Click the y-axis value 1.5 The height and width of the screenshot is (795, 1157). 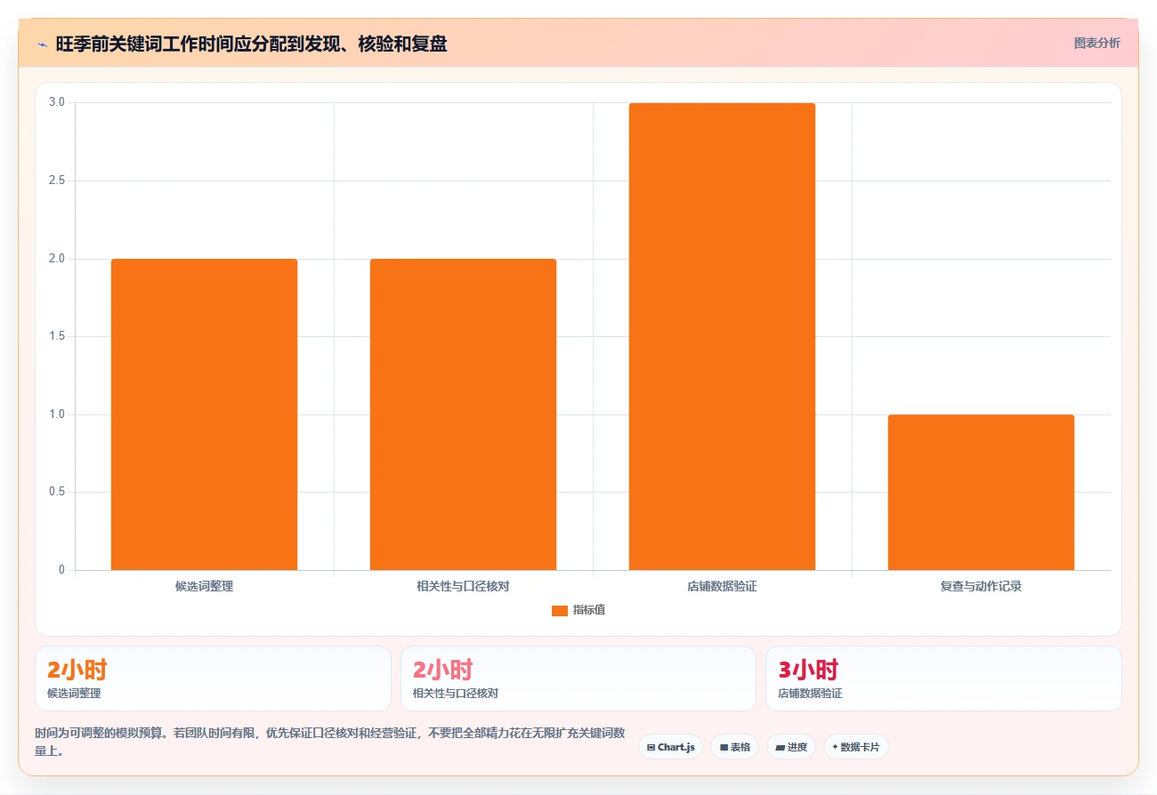[x=57, y=336]
